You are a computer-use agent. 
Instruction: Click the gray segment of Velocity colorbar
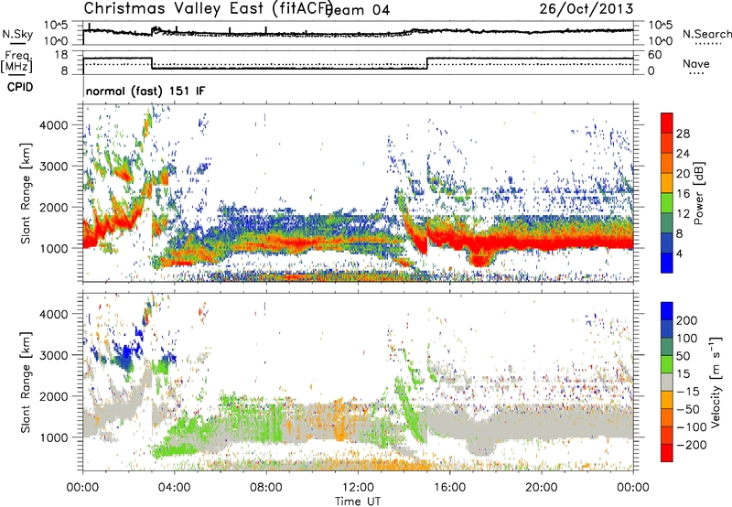667,382
